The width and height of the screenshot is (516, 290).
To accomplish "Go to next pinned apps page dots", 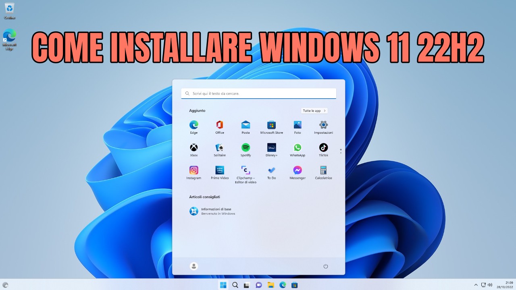I will 341,151.
